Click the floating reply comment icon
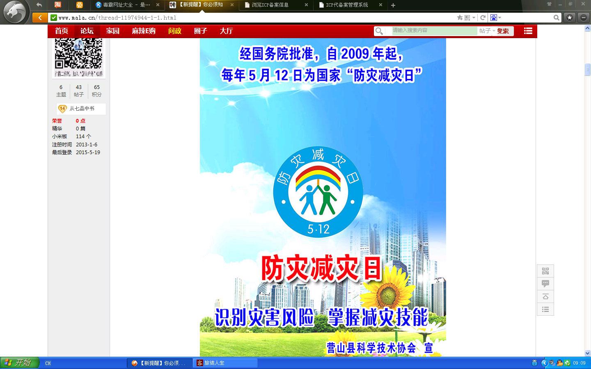Screen dimensions: 591x369 [545, 284]
